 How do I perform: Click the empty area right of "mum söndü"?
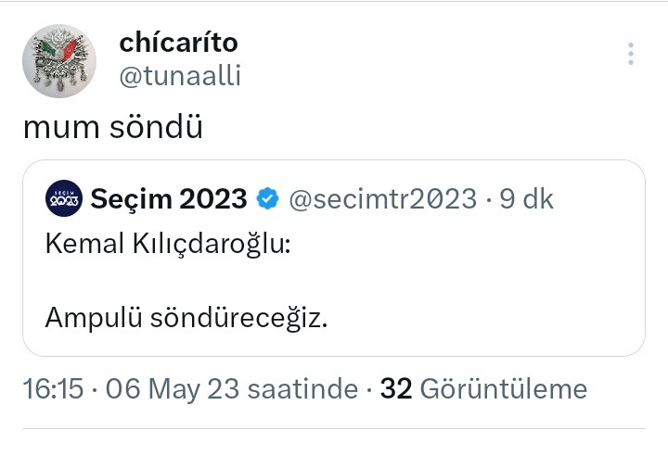tap(417, 129)
